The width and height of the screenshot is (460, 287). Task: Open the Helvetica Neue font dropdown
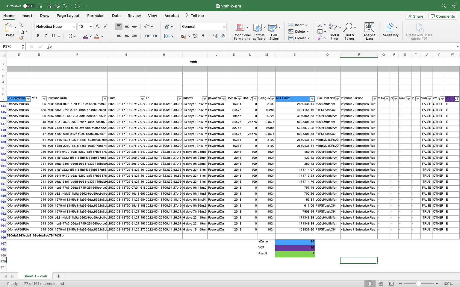(x=55, y=26)
